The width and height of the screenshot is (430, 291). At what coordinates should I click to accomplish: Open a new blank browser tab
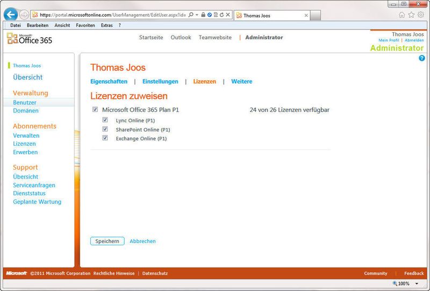pyautogui.click(x=316, y=16)
